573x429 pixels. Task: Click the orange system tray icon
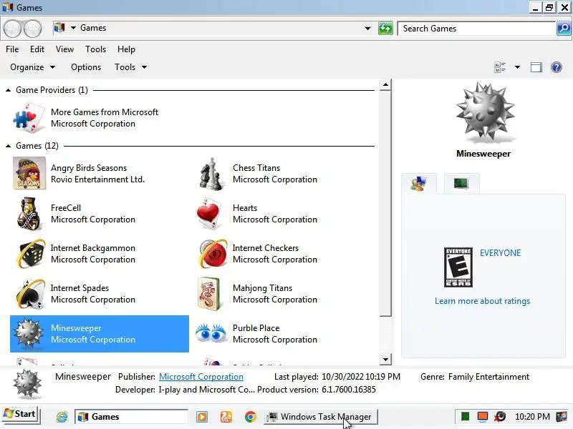pyautogui.click(x=483, y=416)
